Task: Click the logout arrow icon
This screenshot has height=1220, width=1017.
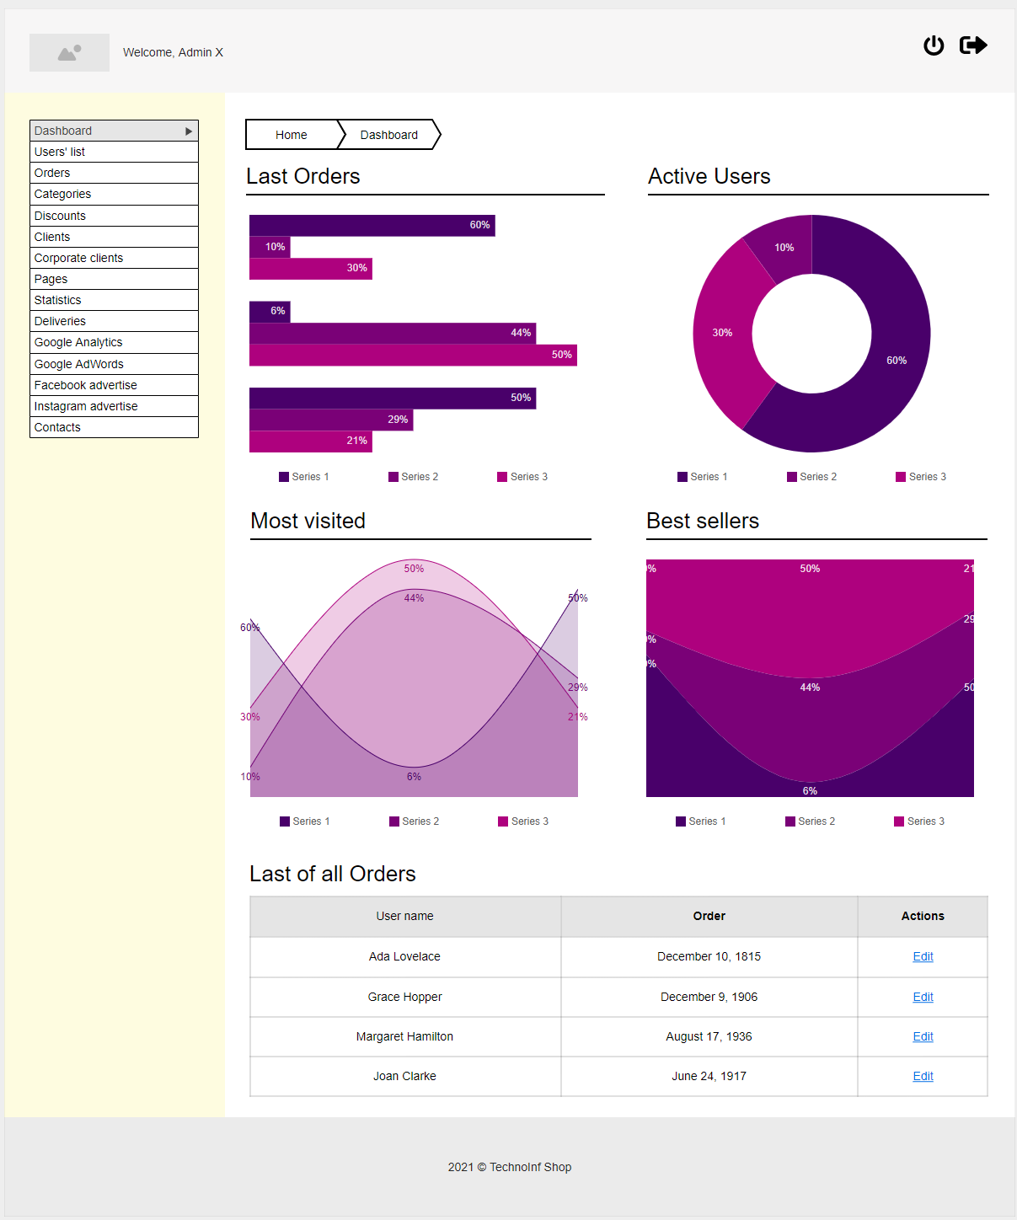Action: (x=973, y=45)
